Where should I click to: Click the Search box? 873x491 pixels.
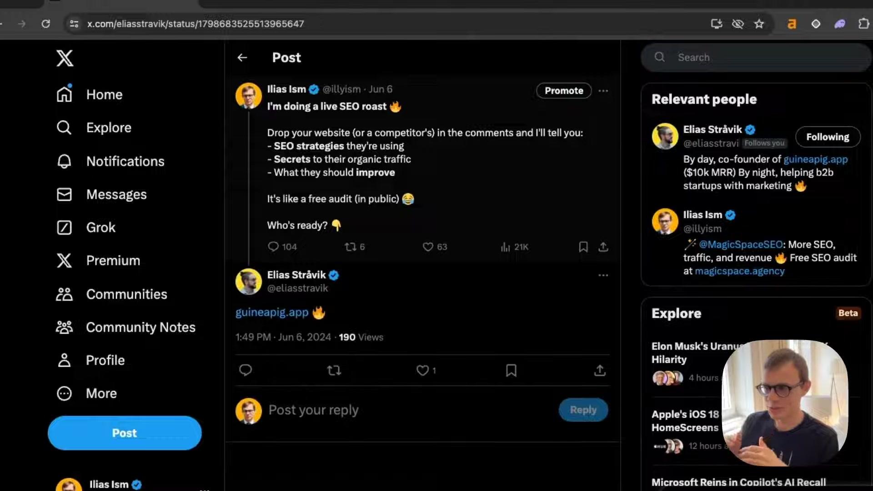(755, 57)
